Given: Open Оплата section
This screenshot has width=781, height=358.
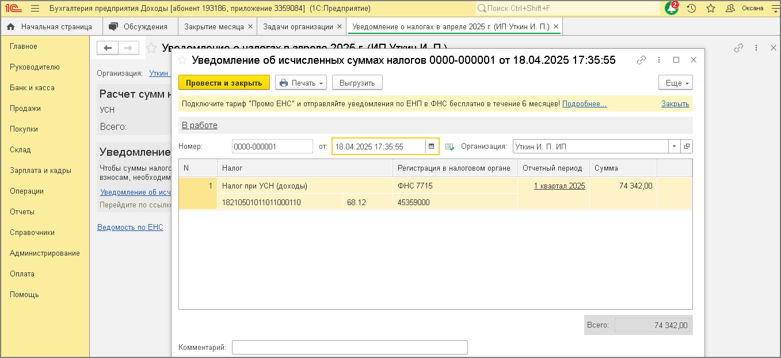Looking at the screenshot, I should pyautogui.click(x=22, y=274).
